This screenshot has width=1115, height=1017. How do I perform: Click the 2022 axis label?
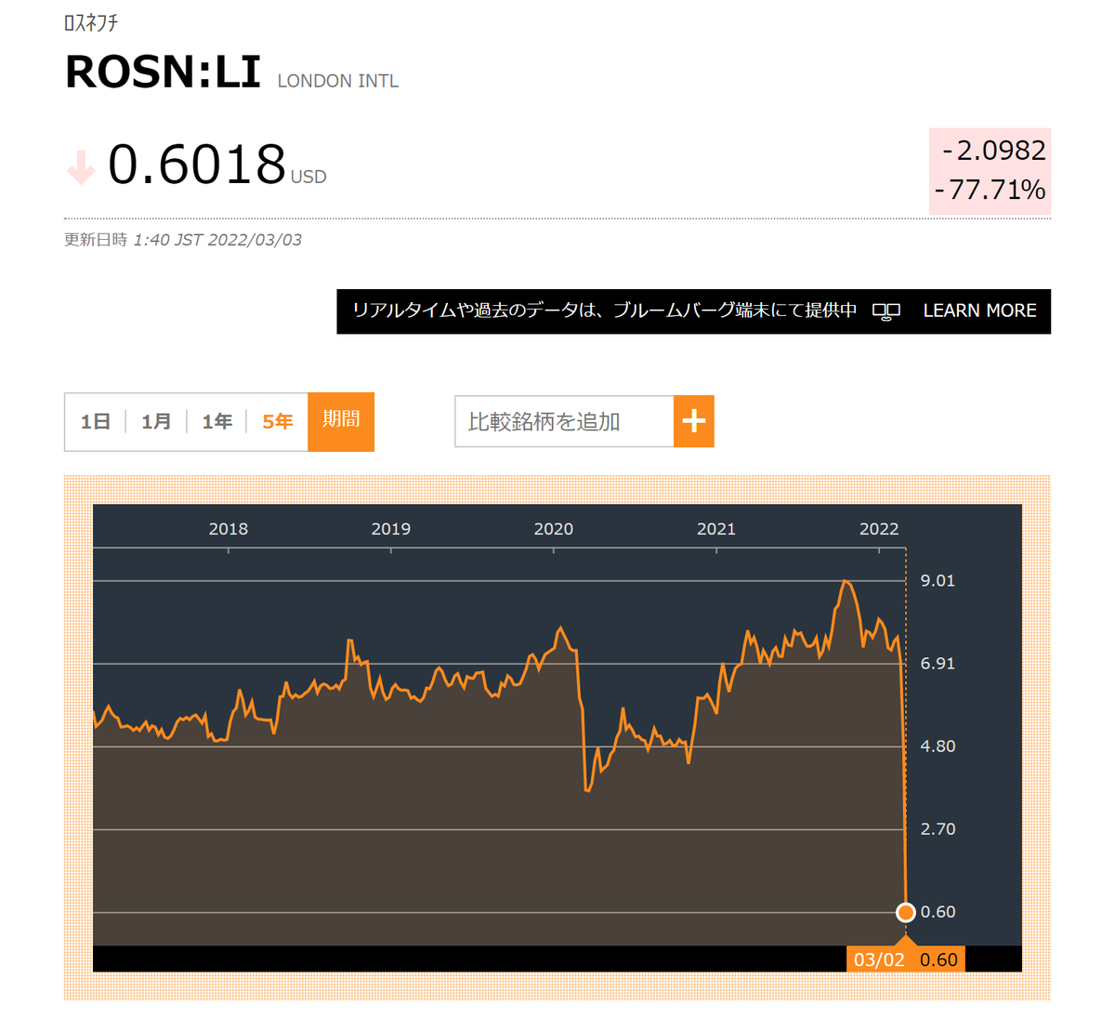tap(879, 529)
